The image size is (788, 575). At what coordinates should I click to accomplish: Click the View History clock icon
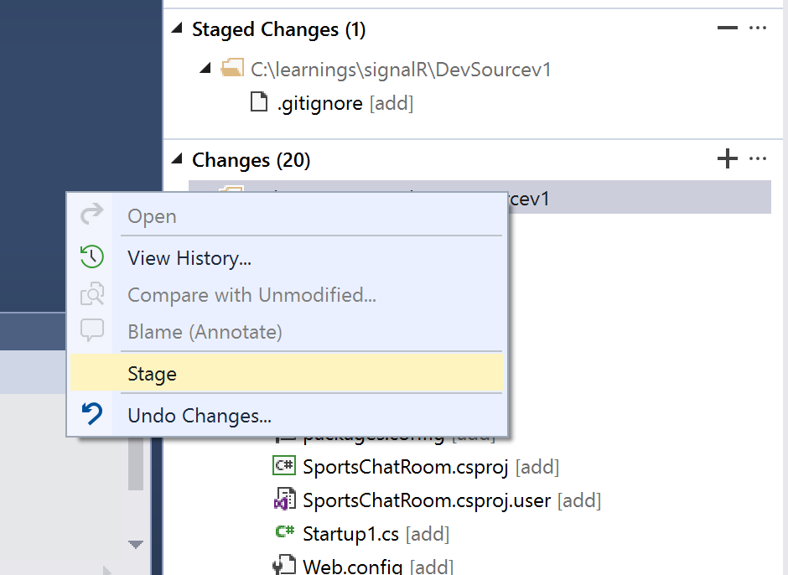tap(91, 257)
